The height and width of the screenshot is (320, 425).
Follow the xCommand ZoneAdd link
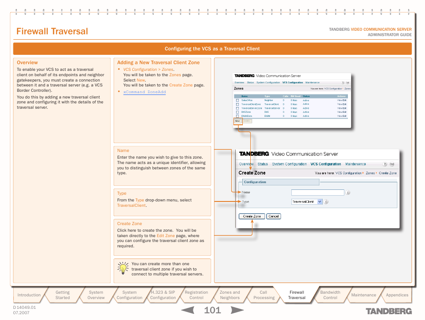coord(144,92)
